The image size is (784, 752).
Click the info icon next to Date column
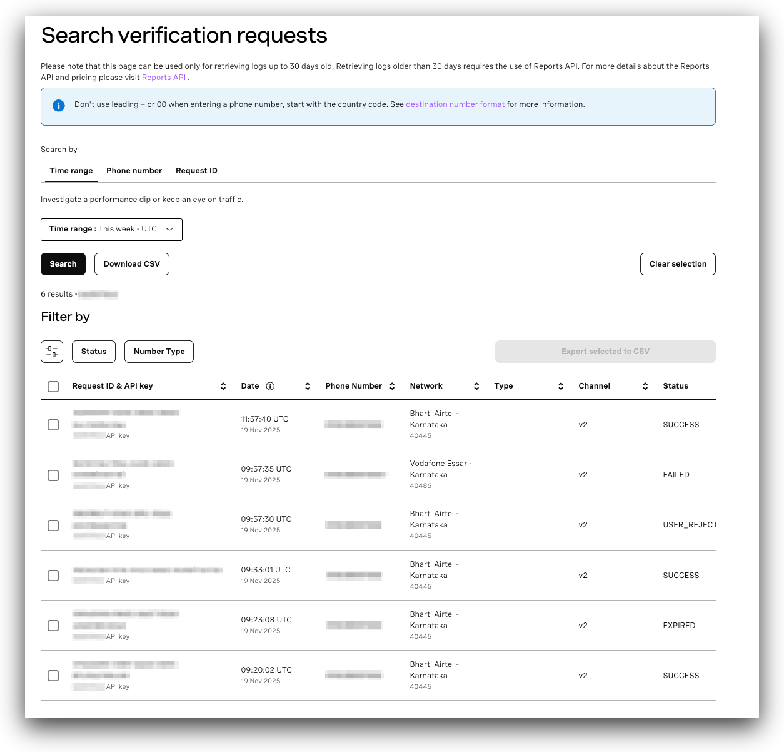point(269,386)
